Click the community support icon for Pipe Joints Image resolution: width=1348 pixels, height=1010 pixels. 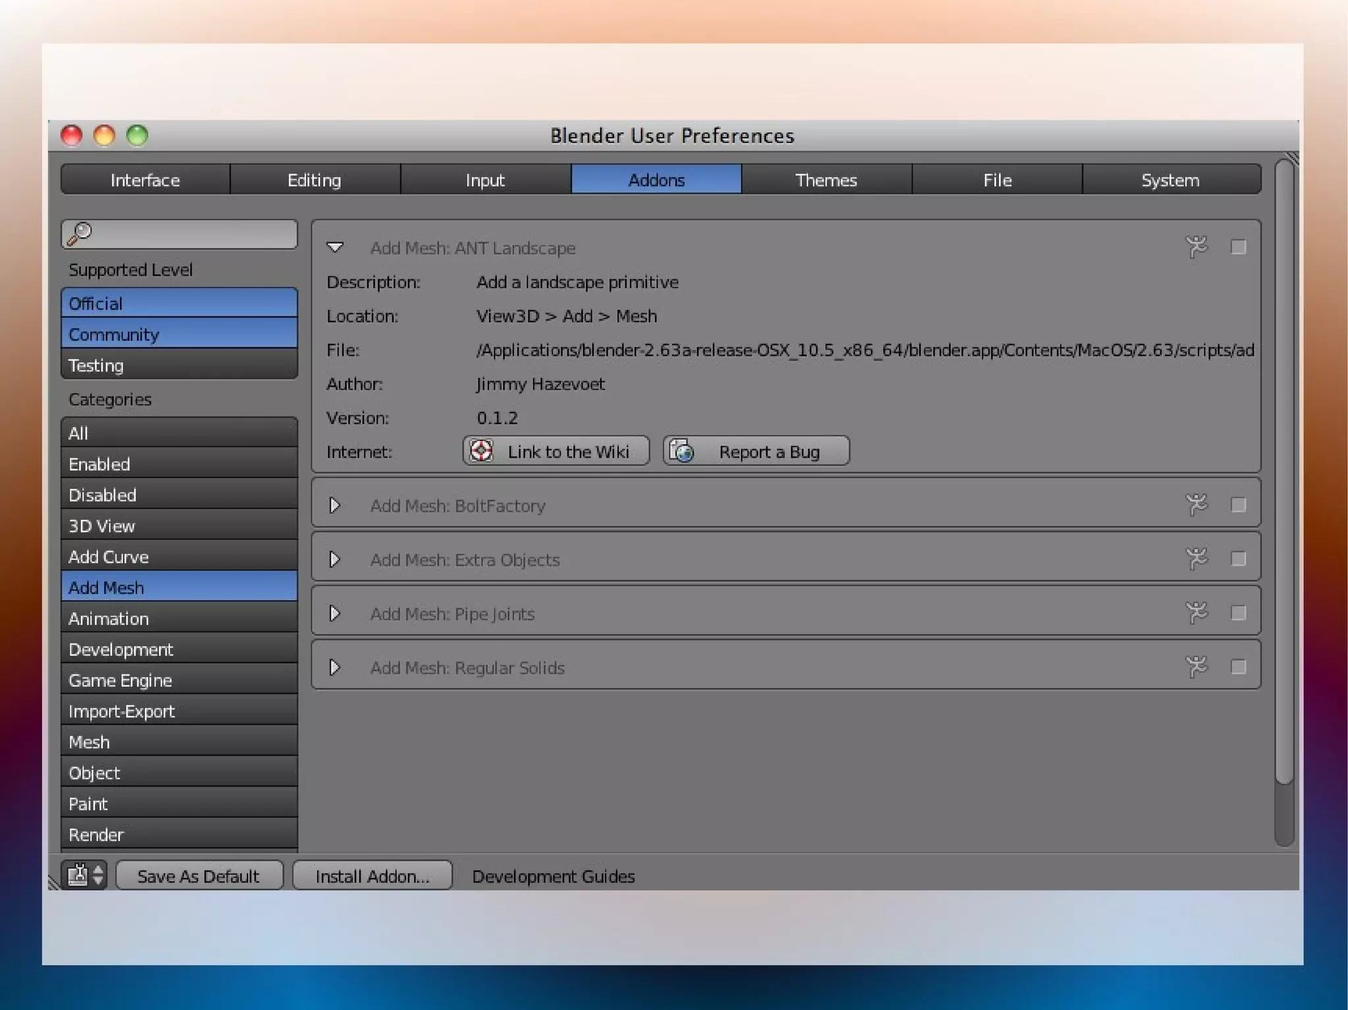click(x=1197, y=613)
